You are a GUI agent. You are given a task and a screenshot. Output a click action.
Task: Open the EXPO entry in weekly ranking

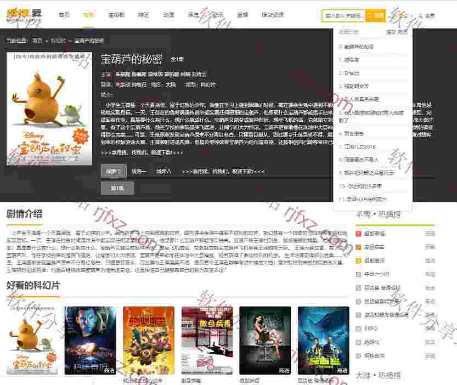tap(371, 329)
